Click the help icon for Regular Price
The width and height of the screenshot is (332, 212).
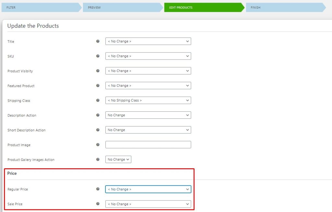click(98, 189)
